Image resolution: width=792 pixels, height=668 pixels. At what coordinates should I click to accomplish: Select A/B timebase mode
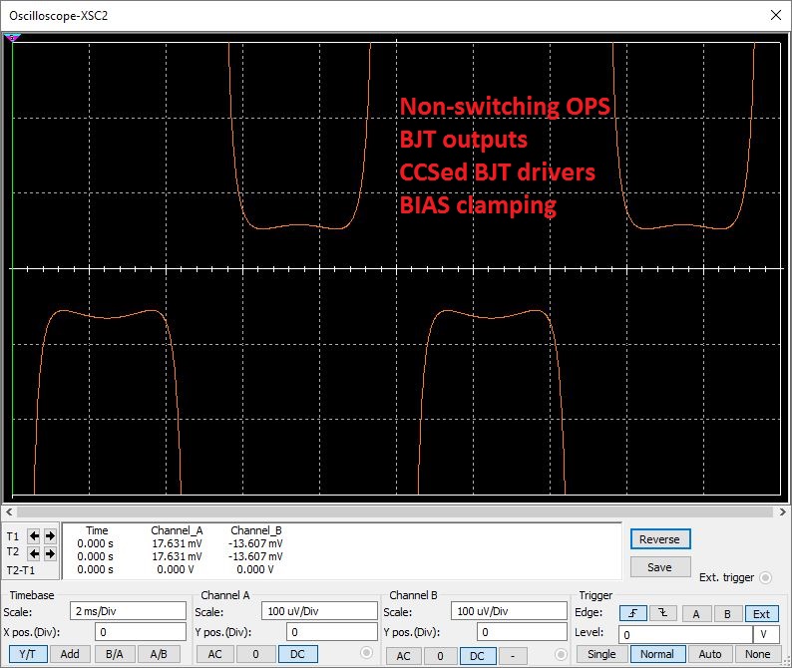click(x=159, y=654)
